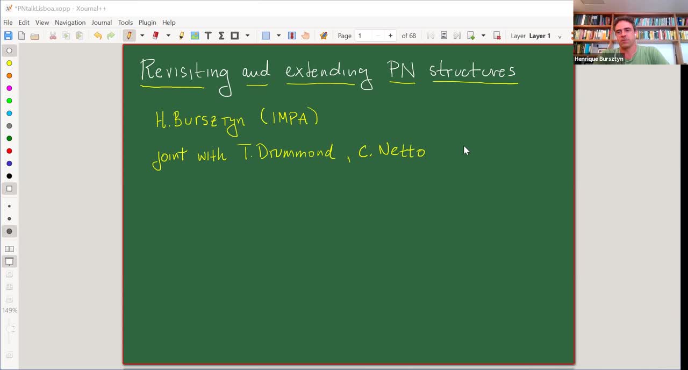This screenshot has width=688, height=370.
Task: Pick the Highlighter tool
Action: click(x=181, y=35)
